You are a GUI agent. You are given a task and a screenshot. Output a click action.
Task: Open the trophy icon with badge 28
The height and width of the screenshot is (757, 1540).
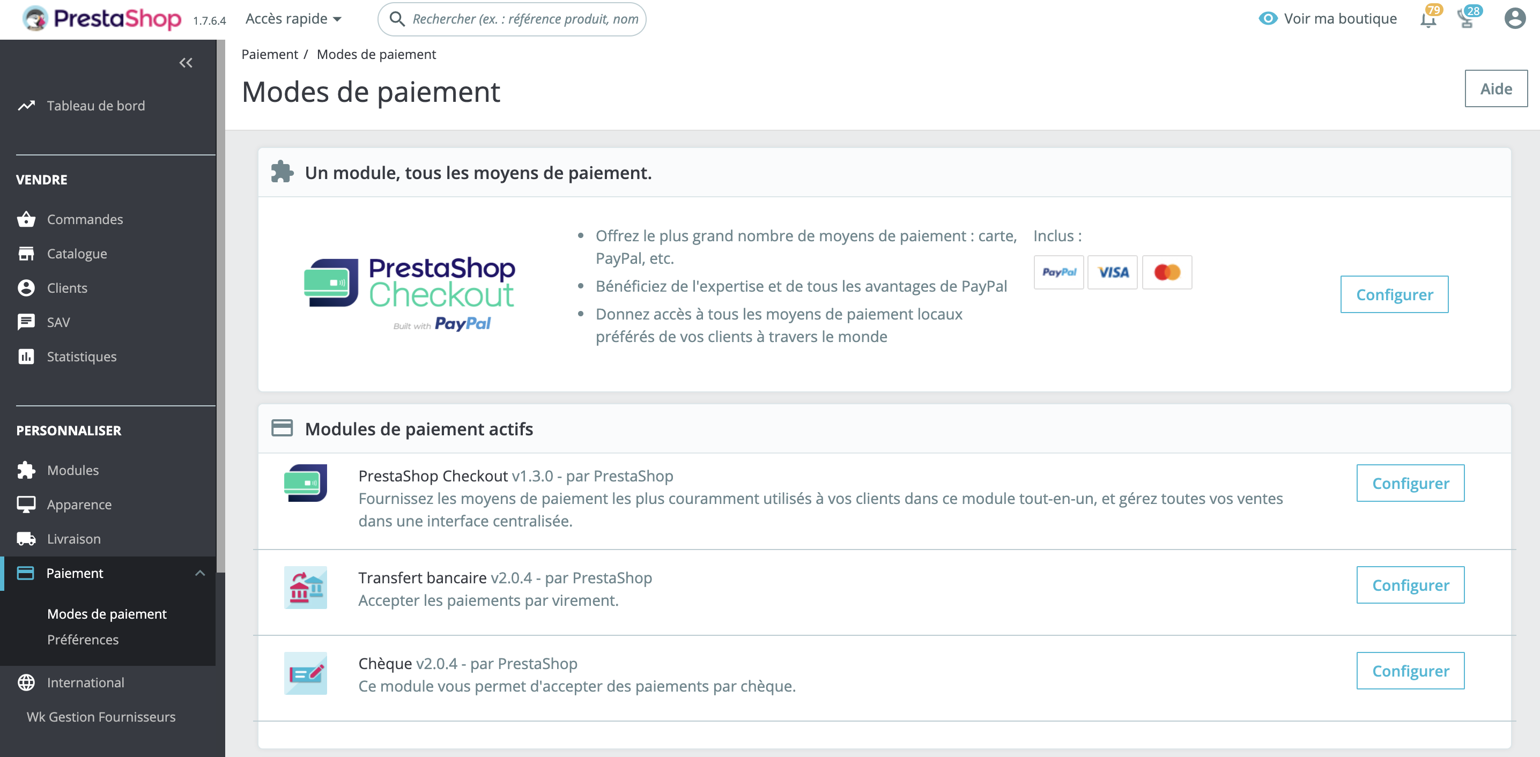[x=1467, y=18]
